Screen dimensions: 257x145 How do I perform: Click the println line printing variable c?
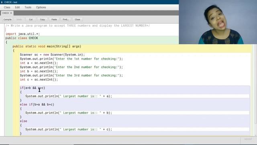pos(69,129)
